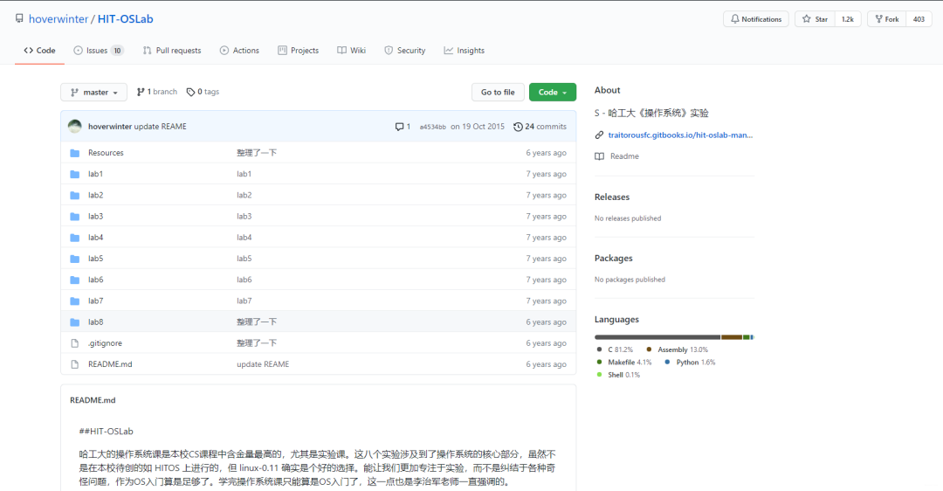The width and height of the screenshot is (943, 491).
Task: Open the Resources folder
Action: pyautogui.click(x=106, y=153)
